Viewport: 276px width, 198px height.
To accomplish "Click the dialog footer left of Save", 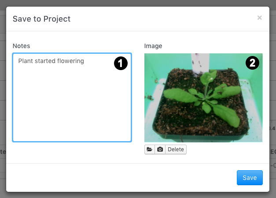I will (121, 178).
